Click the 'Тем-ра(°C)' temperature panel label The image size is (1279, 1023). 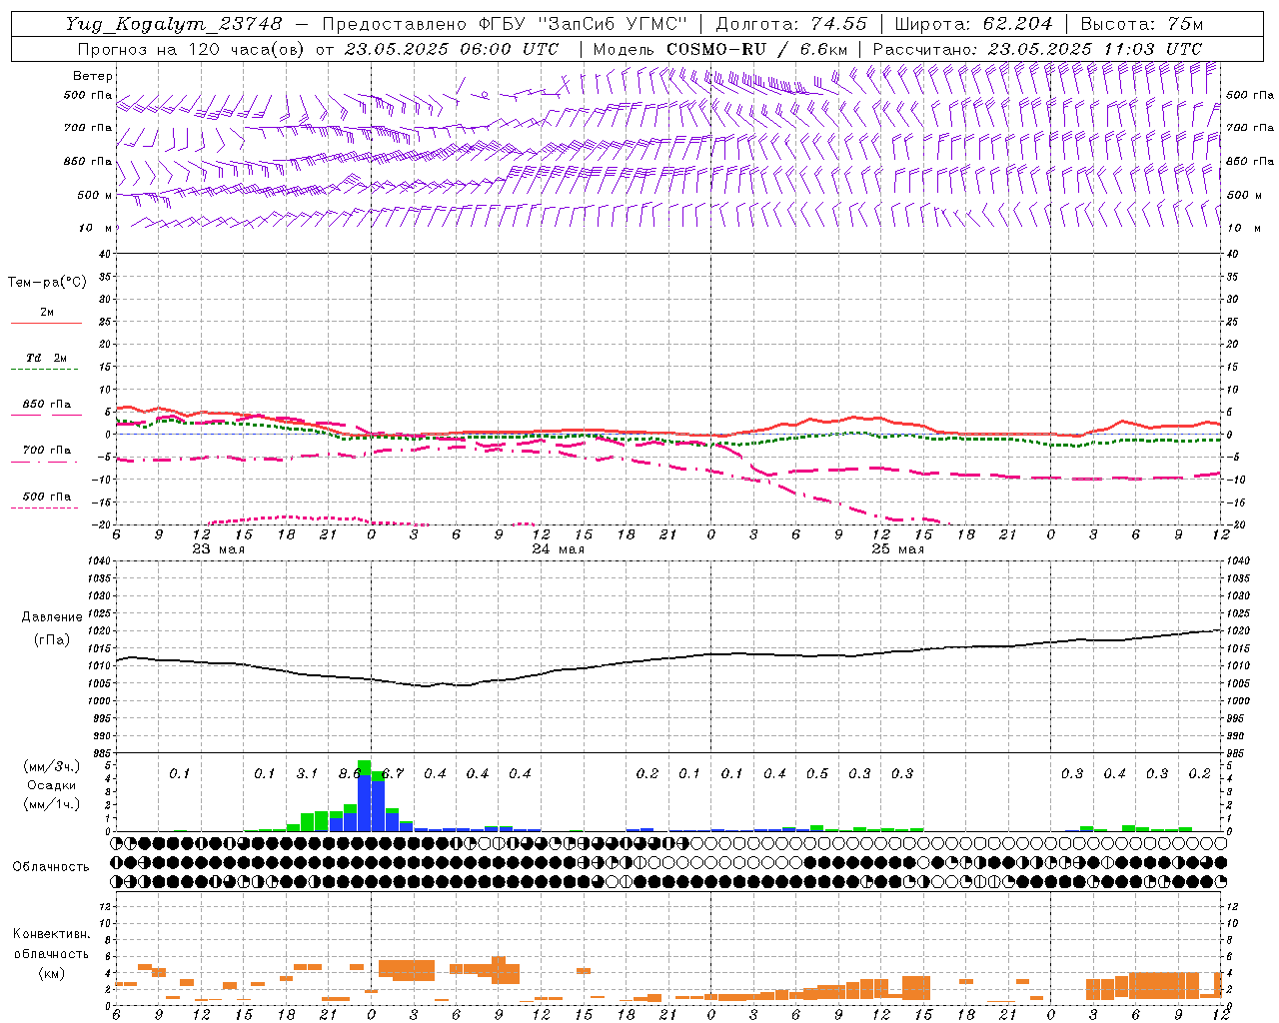point(47,283)
